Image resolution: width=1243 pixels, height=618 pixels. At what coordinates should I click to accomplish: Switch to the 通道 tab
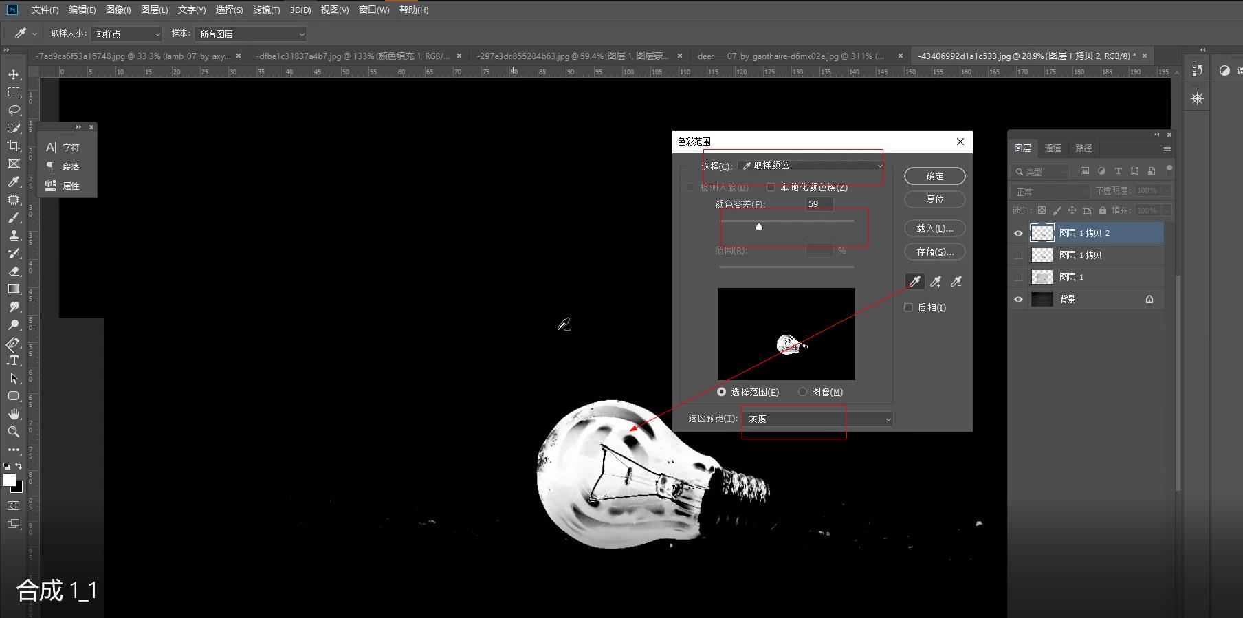pyautogui.click(x=1053, y=148)
